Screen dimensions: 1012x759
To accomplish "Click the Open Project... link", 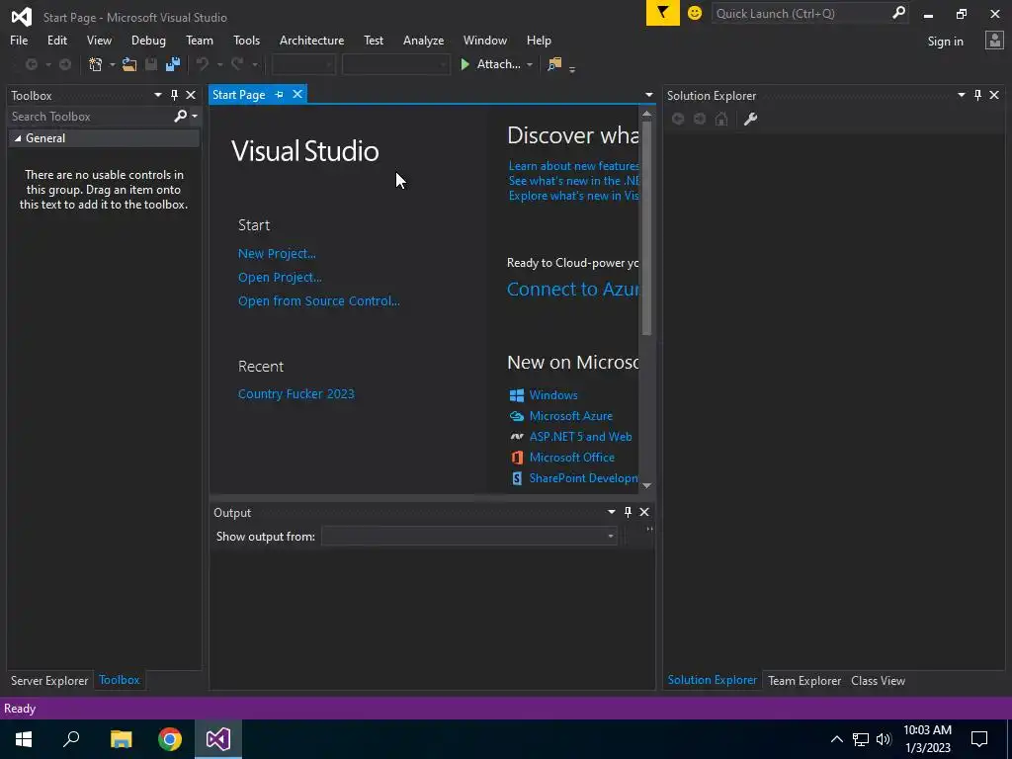I will pos(280,277).
